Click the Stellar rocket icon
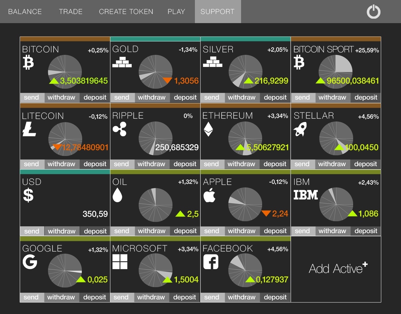Image resolution: width=401 pixels, height=314 pixels. coord(300,129)
